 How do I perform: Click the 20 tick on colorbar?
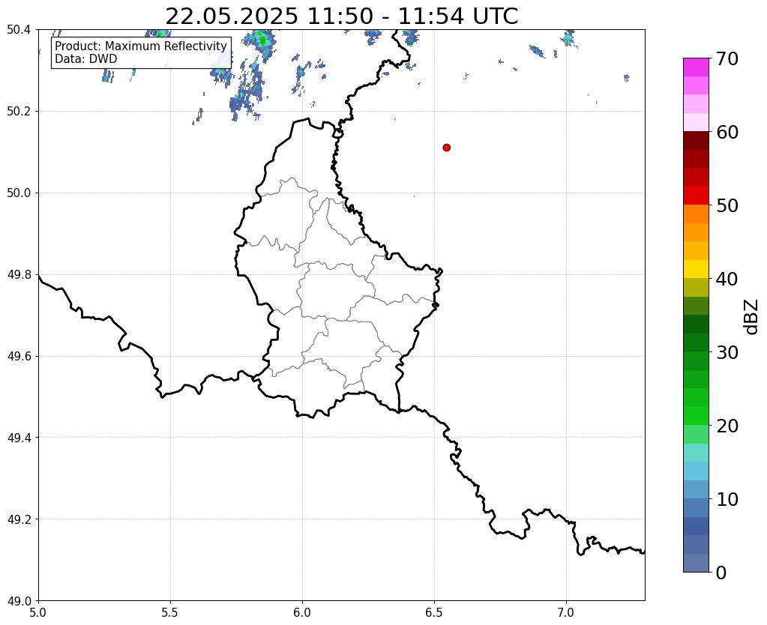click(727, 426)
